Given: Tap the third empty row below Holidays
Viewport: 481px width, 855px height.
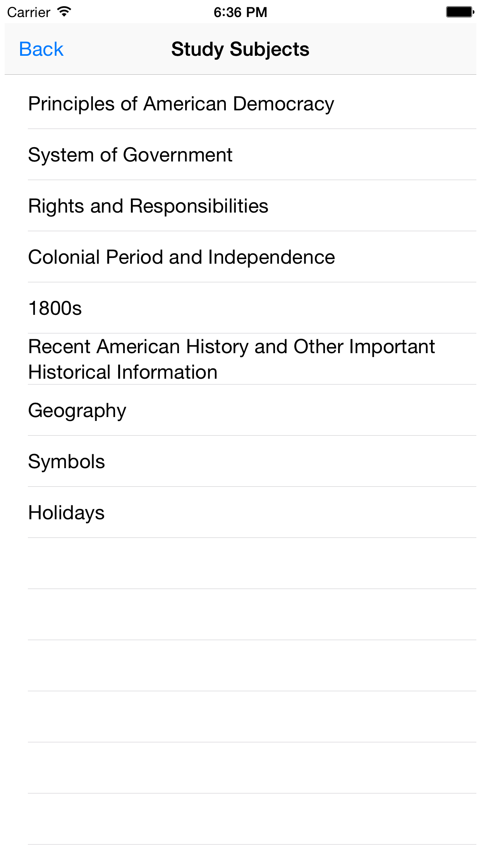Looking at the screenshot, I should click(240, 666).
